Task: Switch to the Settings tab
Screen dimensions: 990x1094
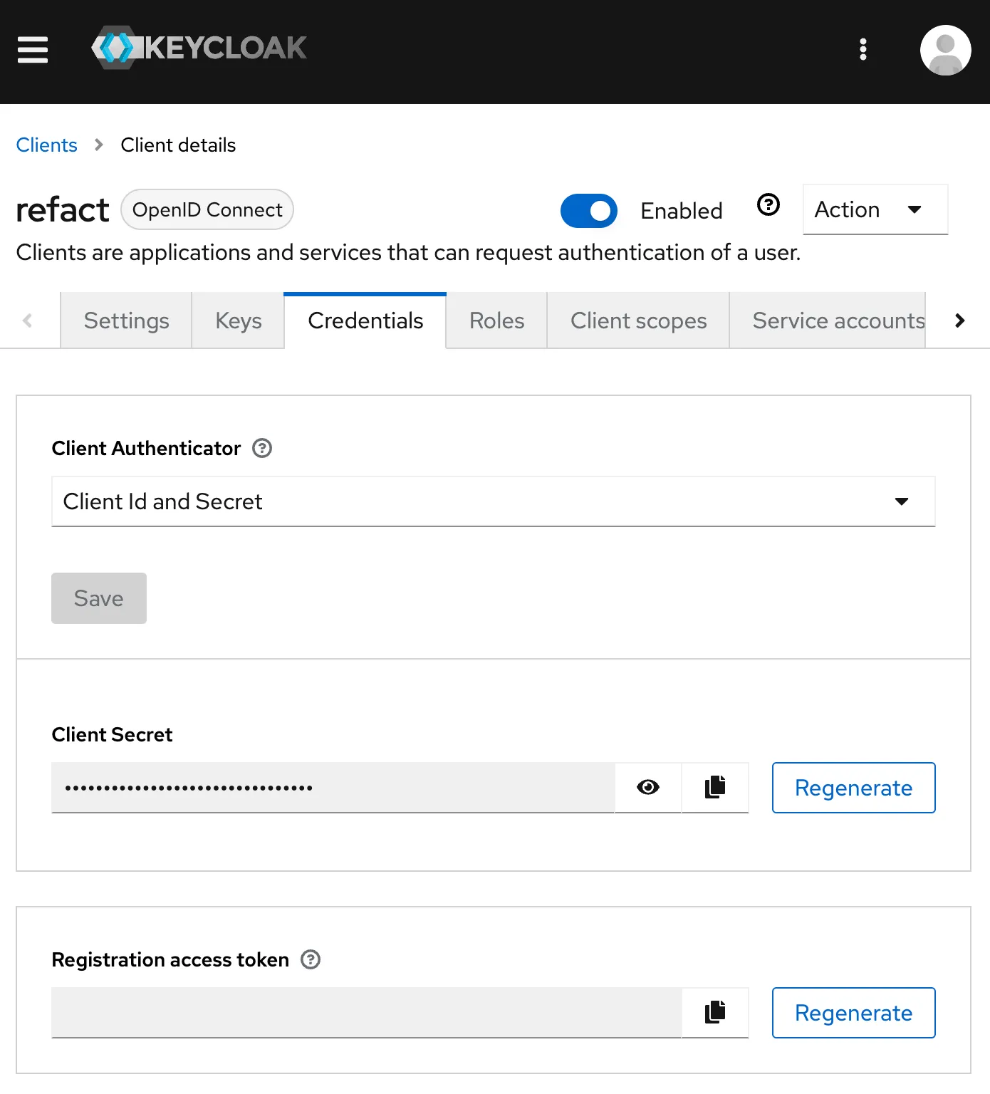Action: pyautogui.click(x=125, y=321)
